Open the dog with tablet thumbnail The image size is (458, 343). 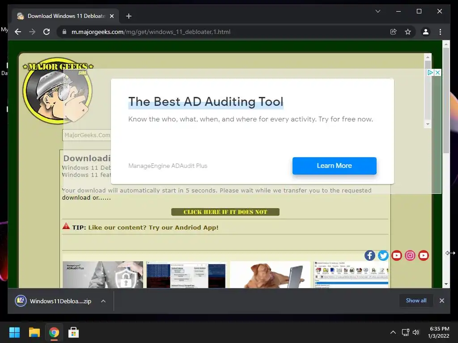[270, 275]
